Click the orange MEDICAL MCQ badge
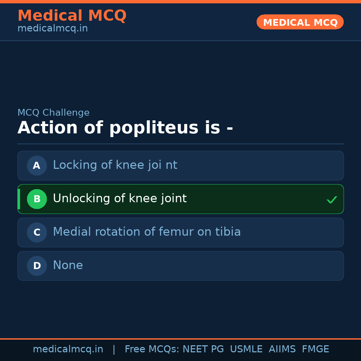This screenshot has width=361, height=361. pyautogui.click(x=300, y=22)
